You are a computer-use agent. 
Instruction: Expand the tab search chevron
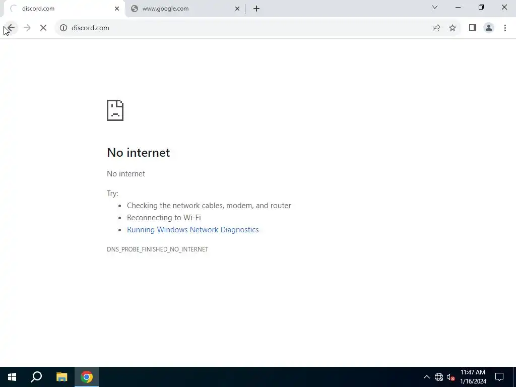(x=435, y=7)
